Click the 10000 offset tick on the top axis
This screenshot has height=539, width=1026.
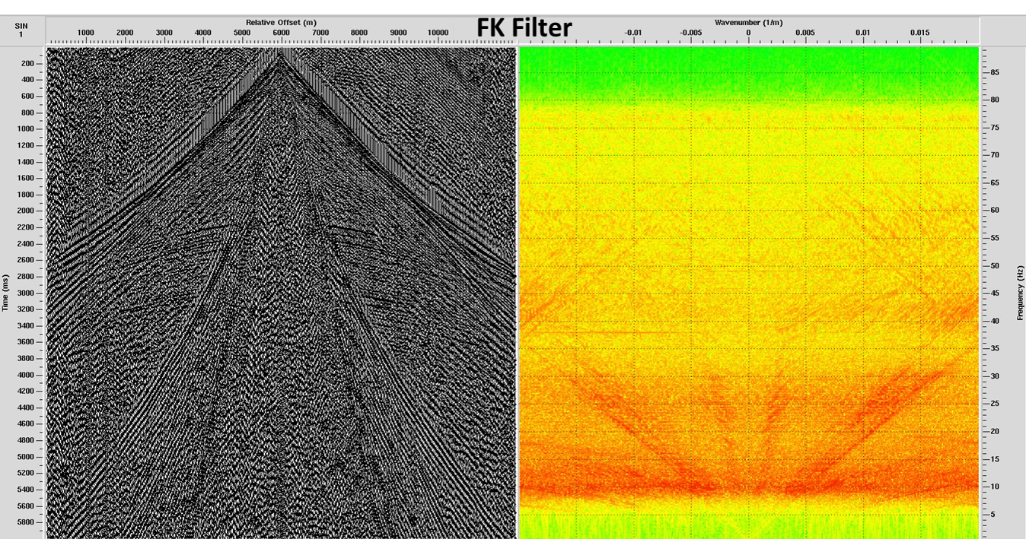click(438, 33)
